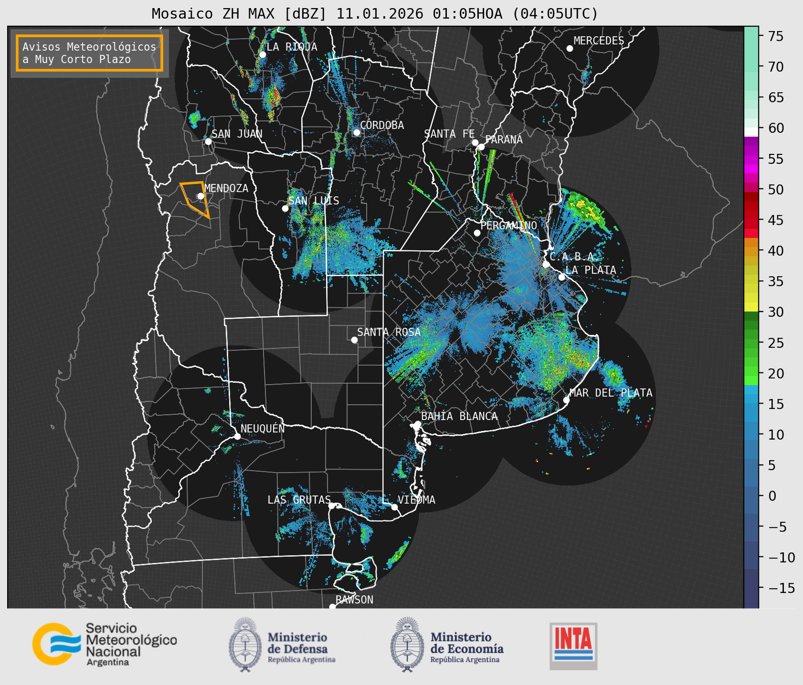Click the Servicio Meteorológico Nacional logo
The width and height of the screenshot is (803, 685).
pyautogui.click(x=104, y=644)
